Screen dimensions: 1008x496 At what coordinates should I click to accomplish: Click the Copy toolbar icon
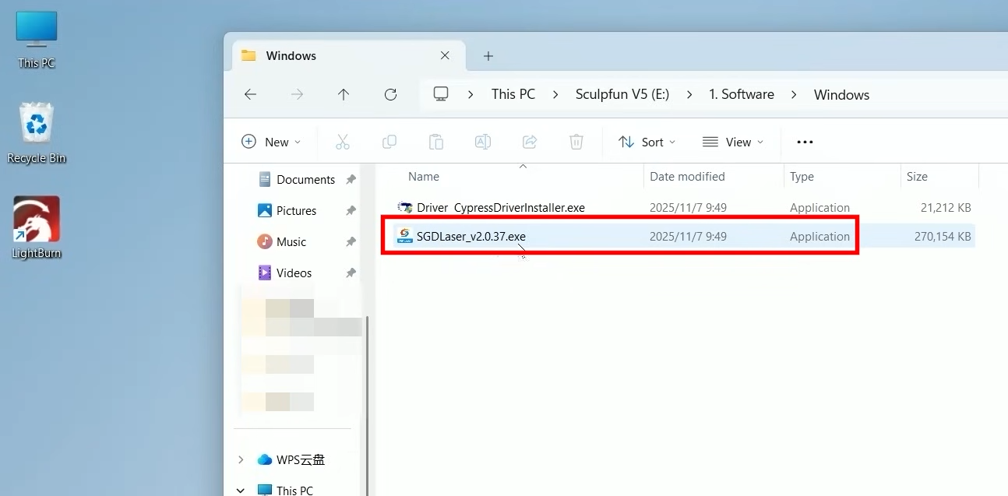389,142
